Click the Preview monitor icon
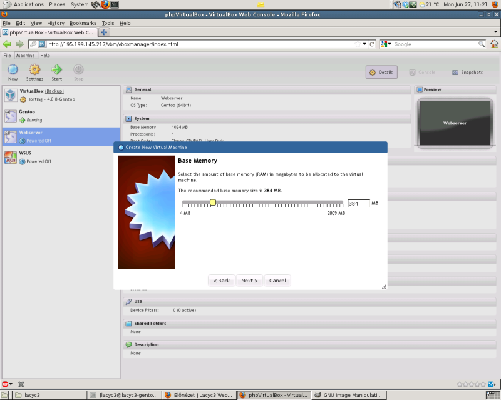 point(420,89)
